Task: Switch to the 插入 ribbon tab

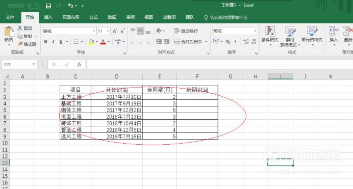Action: pyautogui.click(x=48, y=17)
